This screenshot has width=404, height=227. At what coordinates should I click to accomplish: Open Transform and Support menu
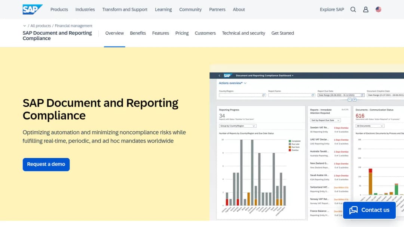[x=125, y=9]
